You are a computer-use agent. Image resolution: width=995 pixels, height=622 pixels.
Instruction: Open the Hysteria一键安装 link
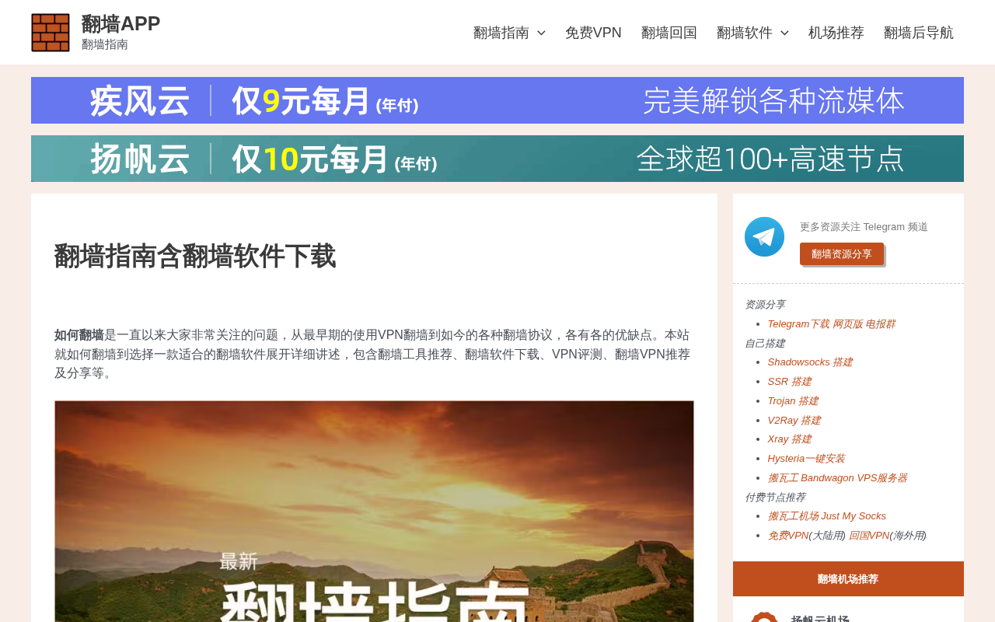[806, 459]
